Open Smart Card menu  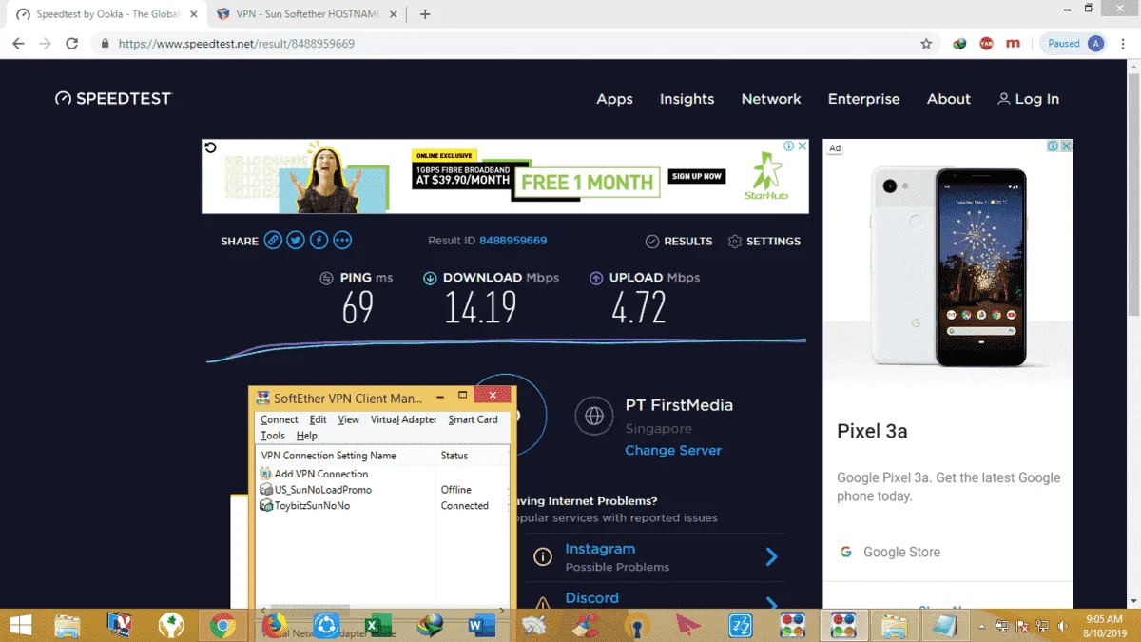point(474,419)
